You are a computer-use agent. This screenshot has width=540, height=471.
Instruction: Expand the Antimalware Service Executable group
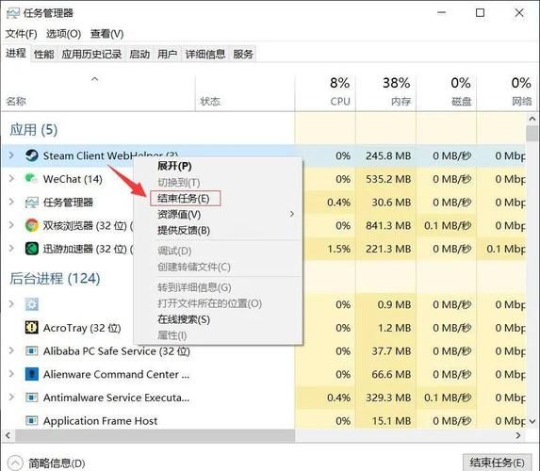click(x=11, y=398)
